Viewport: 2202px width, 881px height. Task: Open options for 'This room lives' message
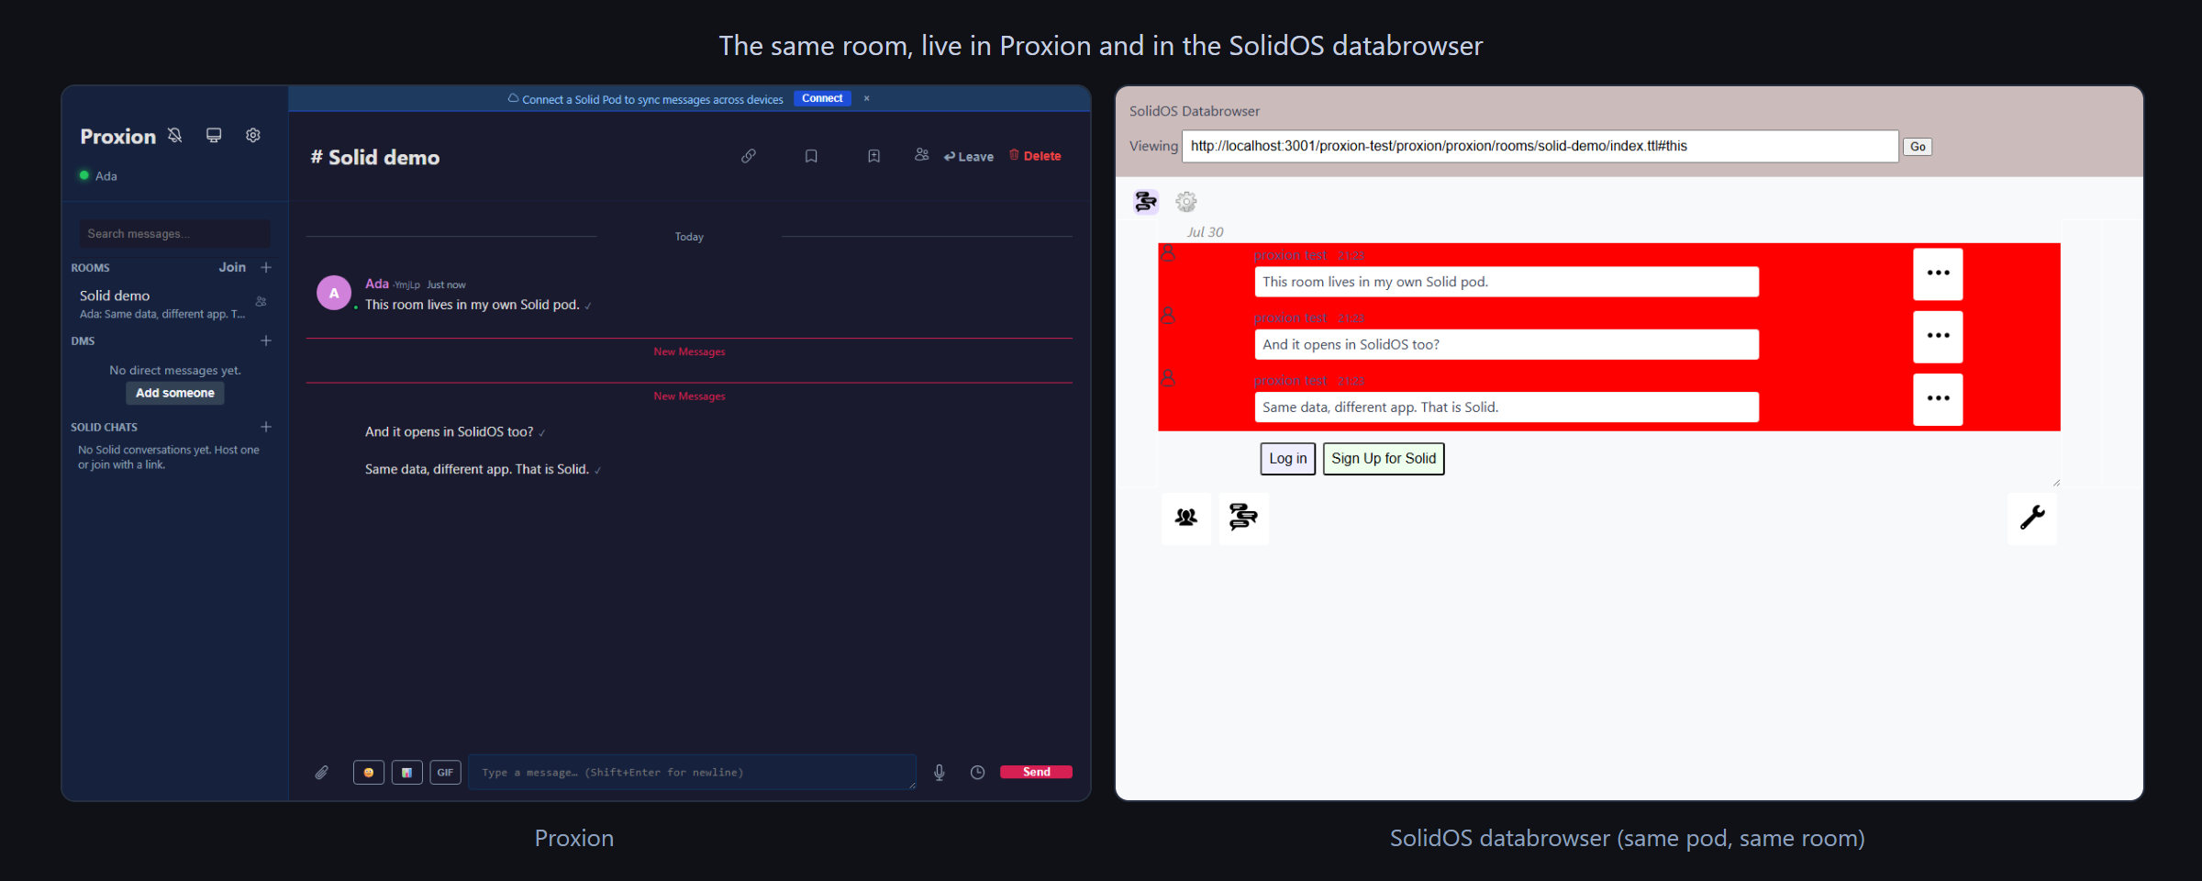pyautogui.click(x=1938, y=273)
